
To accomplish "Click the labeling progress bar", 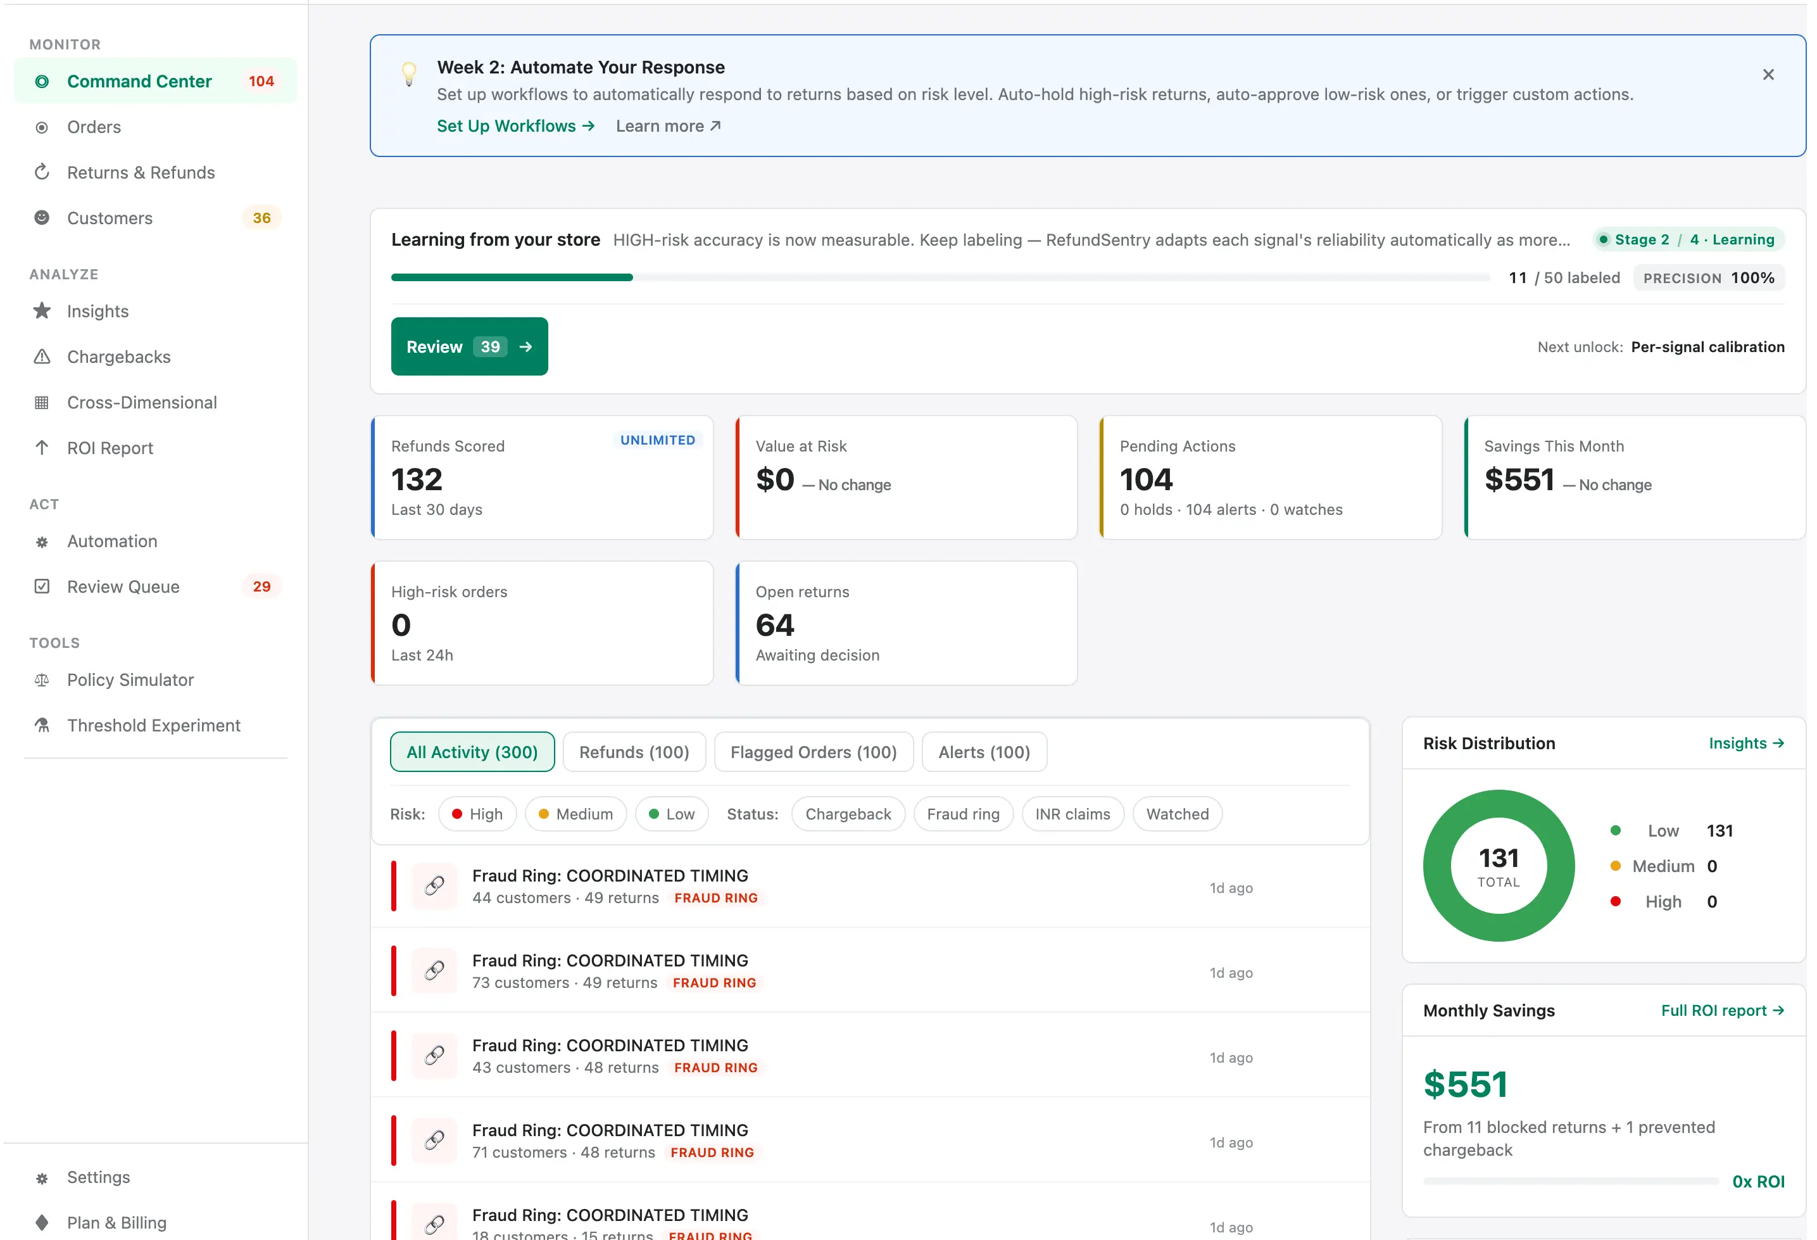I will [x=940, y=277].
